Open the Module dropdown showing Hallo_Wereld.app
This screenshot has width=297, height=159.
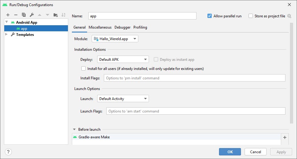(115, 39)
